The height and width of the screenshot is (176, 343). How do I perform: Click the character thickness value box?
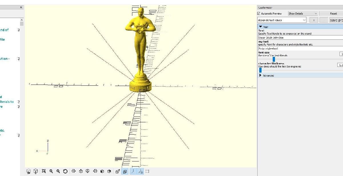click(x=340, y=65)
